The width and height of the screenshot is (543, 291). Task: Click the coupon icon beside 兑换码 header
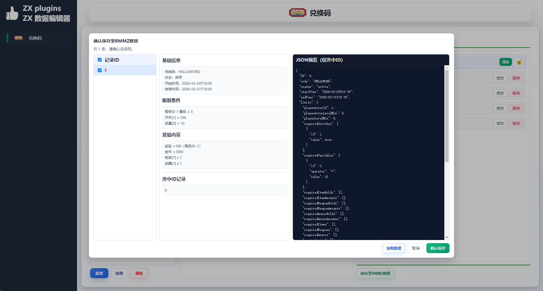click(x=297, y=13)
